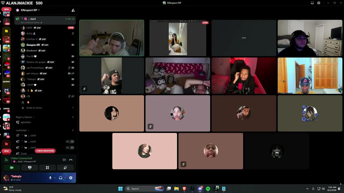Image resolution: width=344 pixels, height=193 pixels.
Task: Click the taskbar Search box
Action: click(x=145, y=189)
